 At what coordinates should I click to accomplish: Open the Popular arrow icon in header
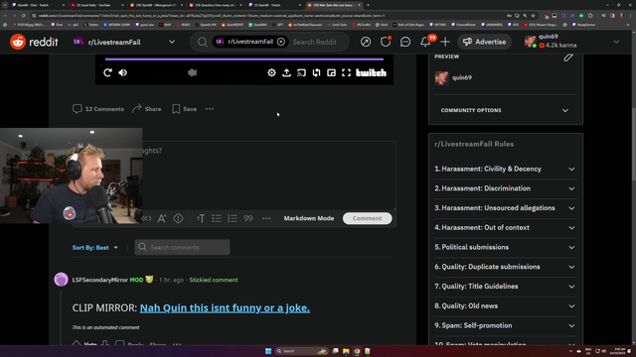366,42
